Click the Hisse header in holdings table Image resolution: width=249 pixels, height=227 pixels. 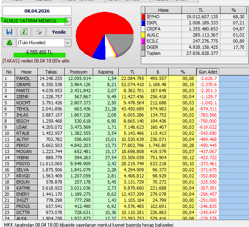pyautogui.click(x=26, y=72)
